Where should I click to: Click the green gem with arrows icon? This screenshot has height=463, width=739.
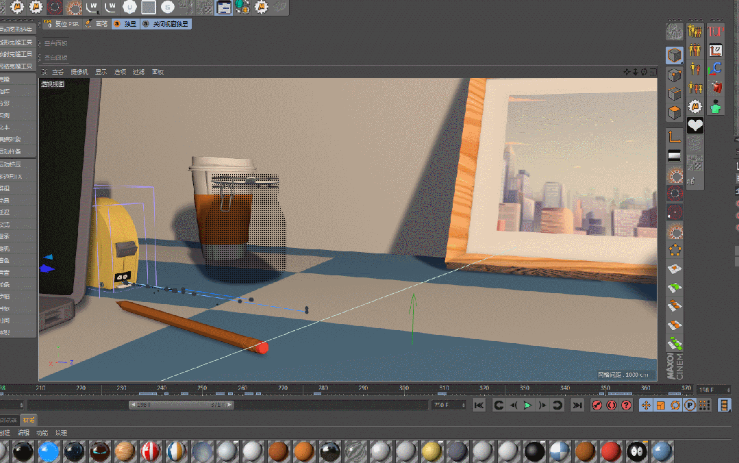[x=242, y=7]
